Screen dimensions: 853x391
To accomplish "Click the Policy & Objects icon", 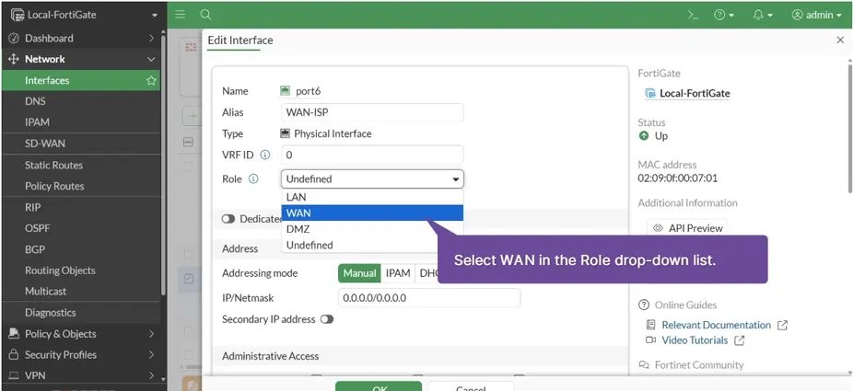I will pos(14,334).
